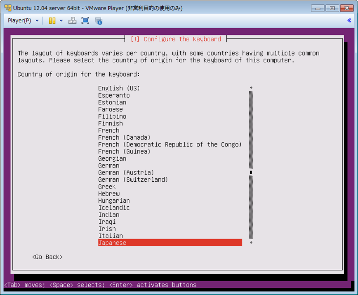Pick Faroese from the list
This screenshot has height=295, width=358.
coord(110,109)
